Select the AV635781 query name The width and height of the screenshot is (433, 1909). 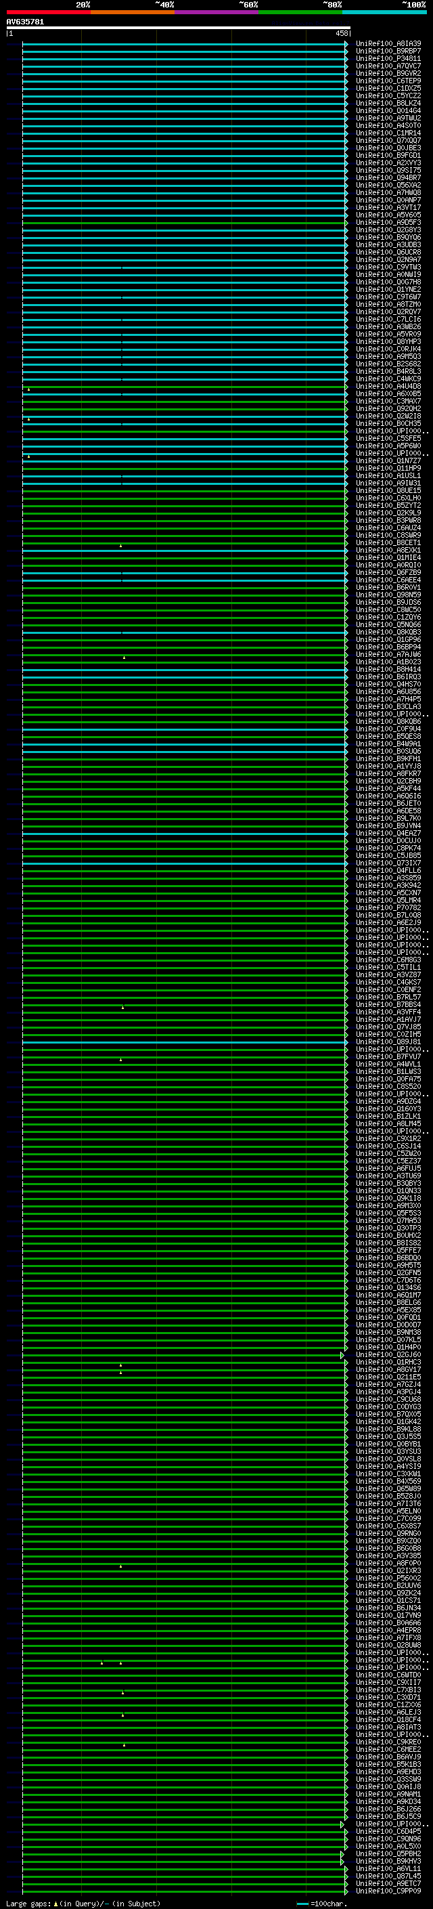pos(25,22)
